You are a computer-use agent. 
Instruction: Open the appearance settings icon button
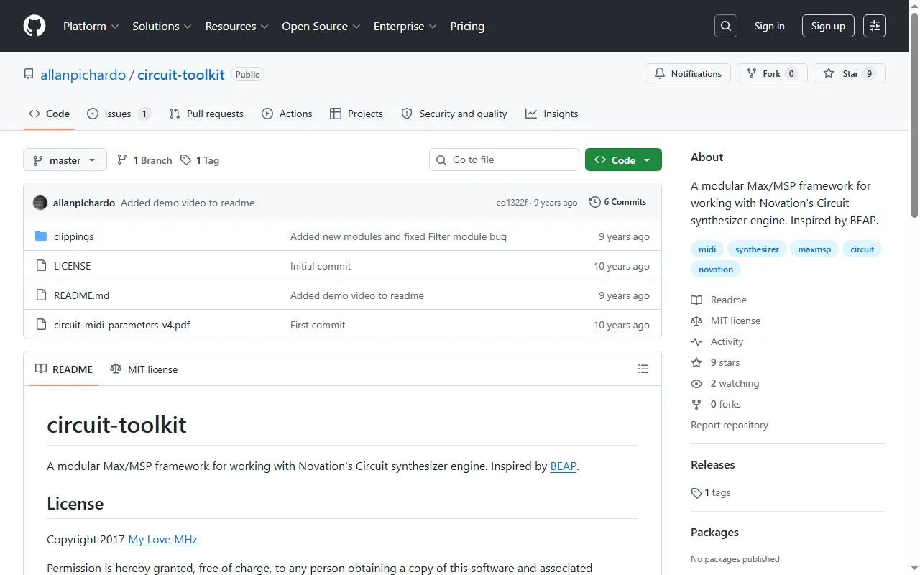(875, 26)
